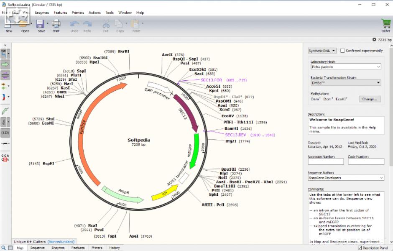Expand the small arrow above the side toolbar
The height and width of the screenshot is (251, 393).
(x=5, y=45)
